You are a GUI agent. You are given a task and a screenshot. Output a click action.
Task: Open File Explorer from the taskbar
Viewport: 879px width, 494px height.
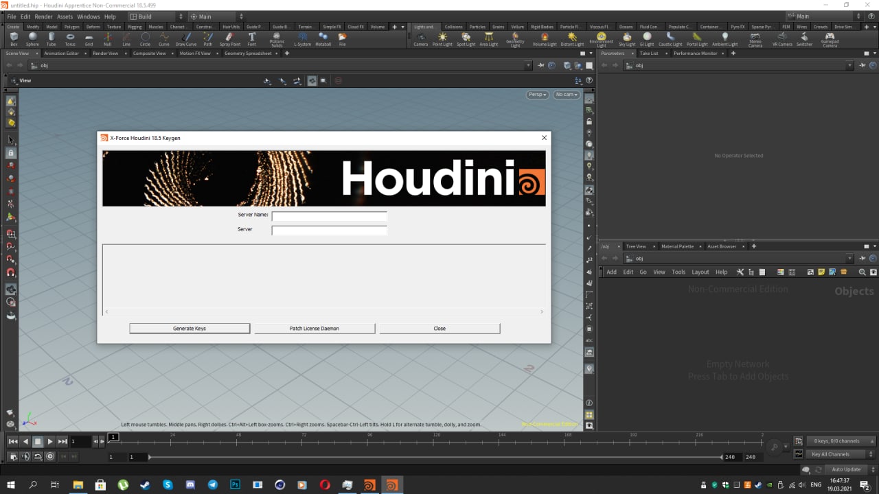(78, 485)
